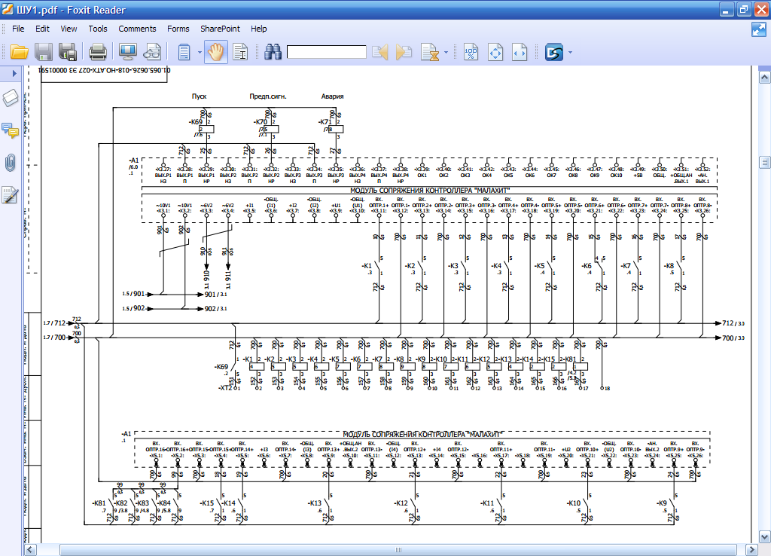Click the Fit Page icon
Screen dimensions: 771x556
pyautogui.click(x=495, y=52)
